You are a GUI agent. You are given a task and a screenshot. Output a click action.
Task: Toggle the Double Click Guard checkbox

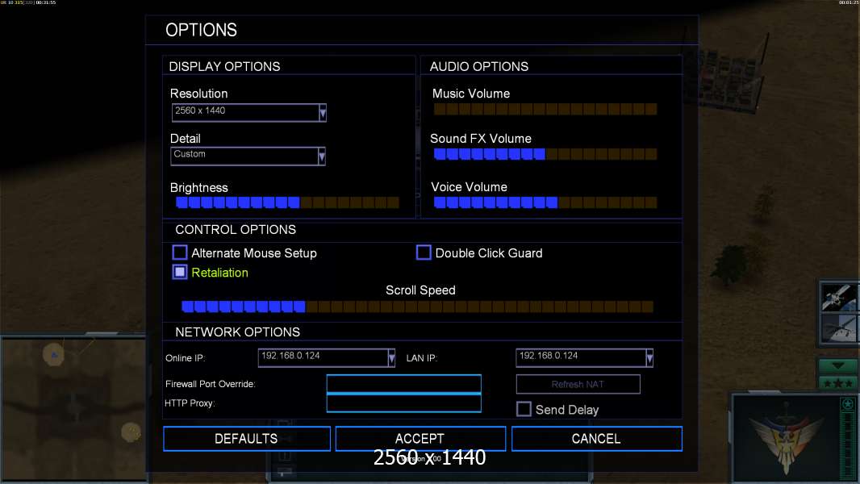(424, 252)
